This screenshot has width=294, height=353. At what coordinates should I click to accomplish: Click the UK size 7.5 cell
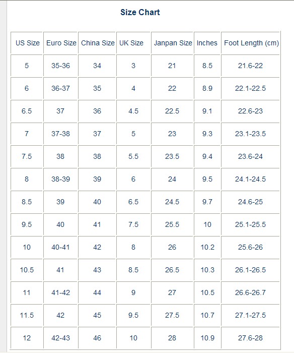133,224
